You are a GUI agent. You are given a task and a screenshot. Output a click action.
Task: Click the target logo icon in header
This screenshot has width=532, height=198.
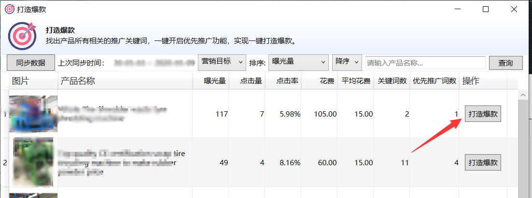[23, 36]
